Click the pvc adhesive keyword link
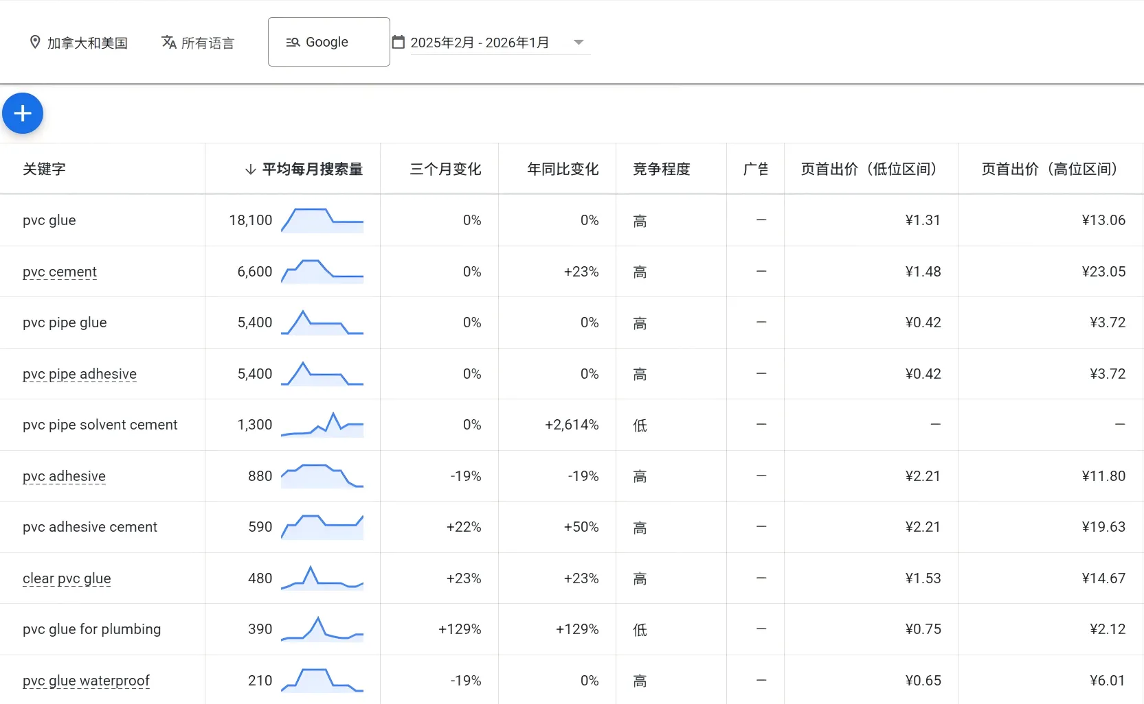The image size is (1144, 704). pos(64,476)
